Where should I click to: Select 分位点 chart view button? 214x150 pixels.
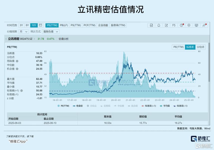pyautogui.click(x=201, y=47)
